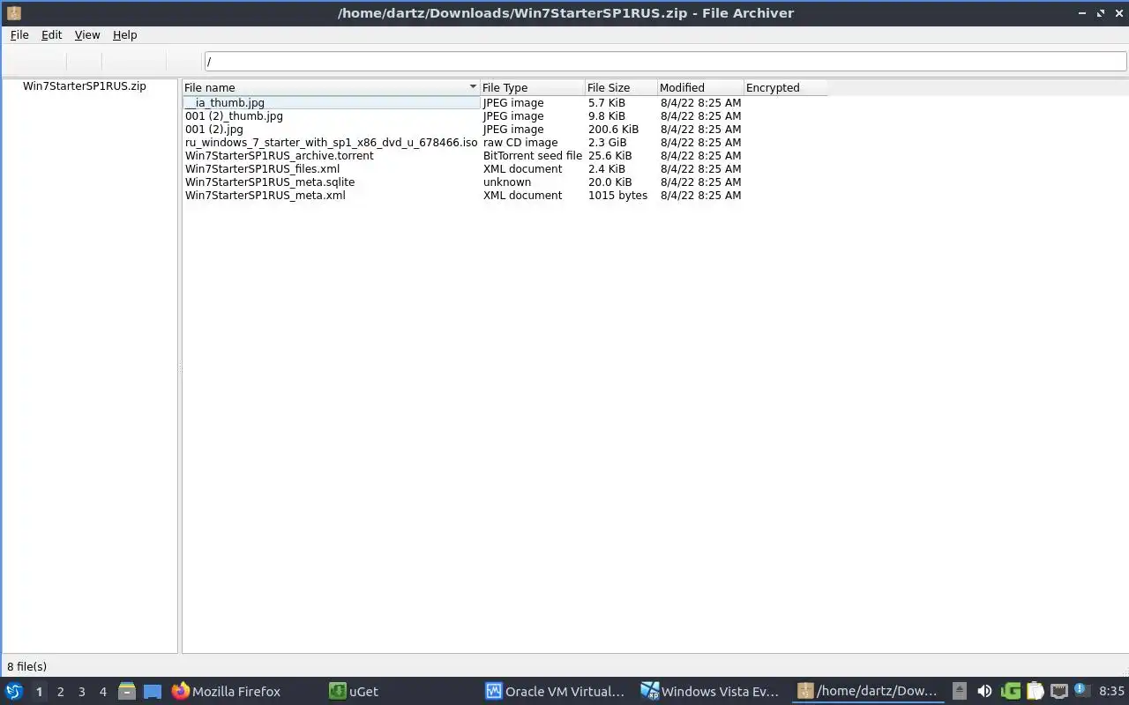Open the network connection tray icon
Viewport: 1129px width, 705px height.
pyautogui.click(x=1059, y=692)
